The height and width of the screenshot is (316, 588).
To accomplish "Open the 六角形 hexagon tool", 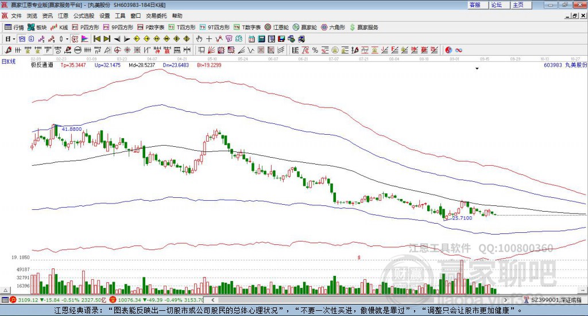I will point(333,28).
